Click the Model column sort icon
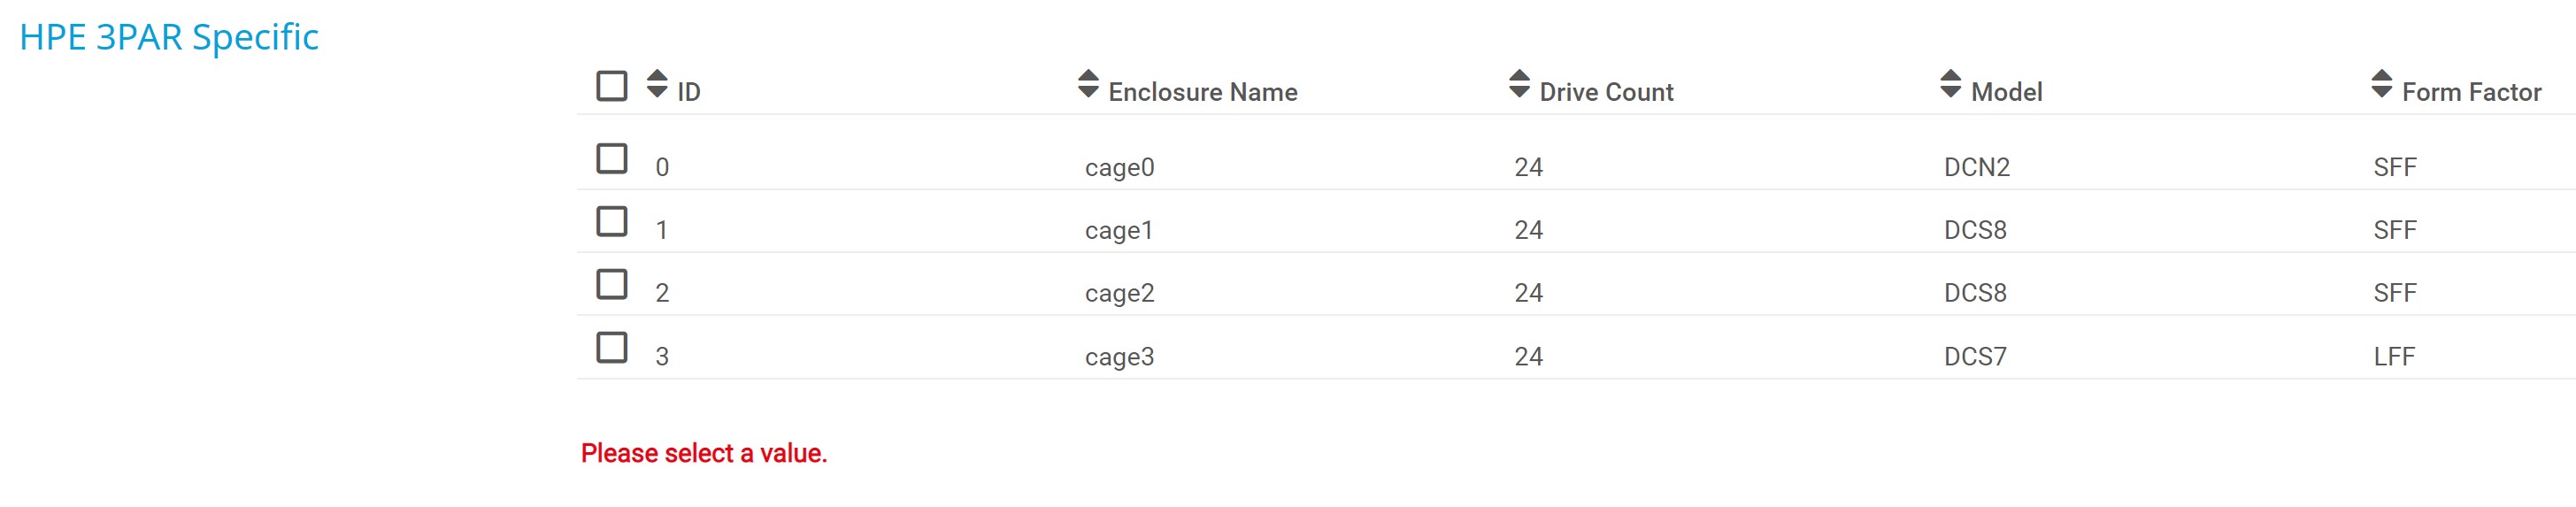 (x=1950, y=84)
